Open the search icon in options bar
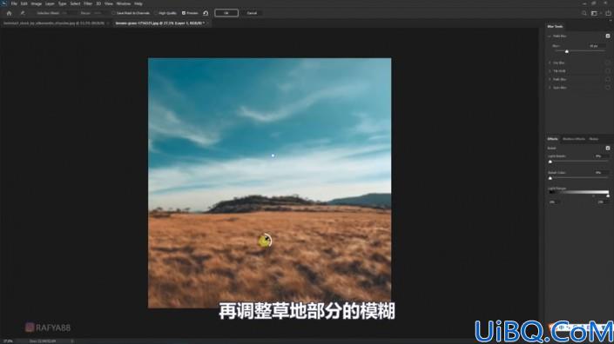The height and width of the screenshot is (344, 614). (584, 13)
